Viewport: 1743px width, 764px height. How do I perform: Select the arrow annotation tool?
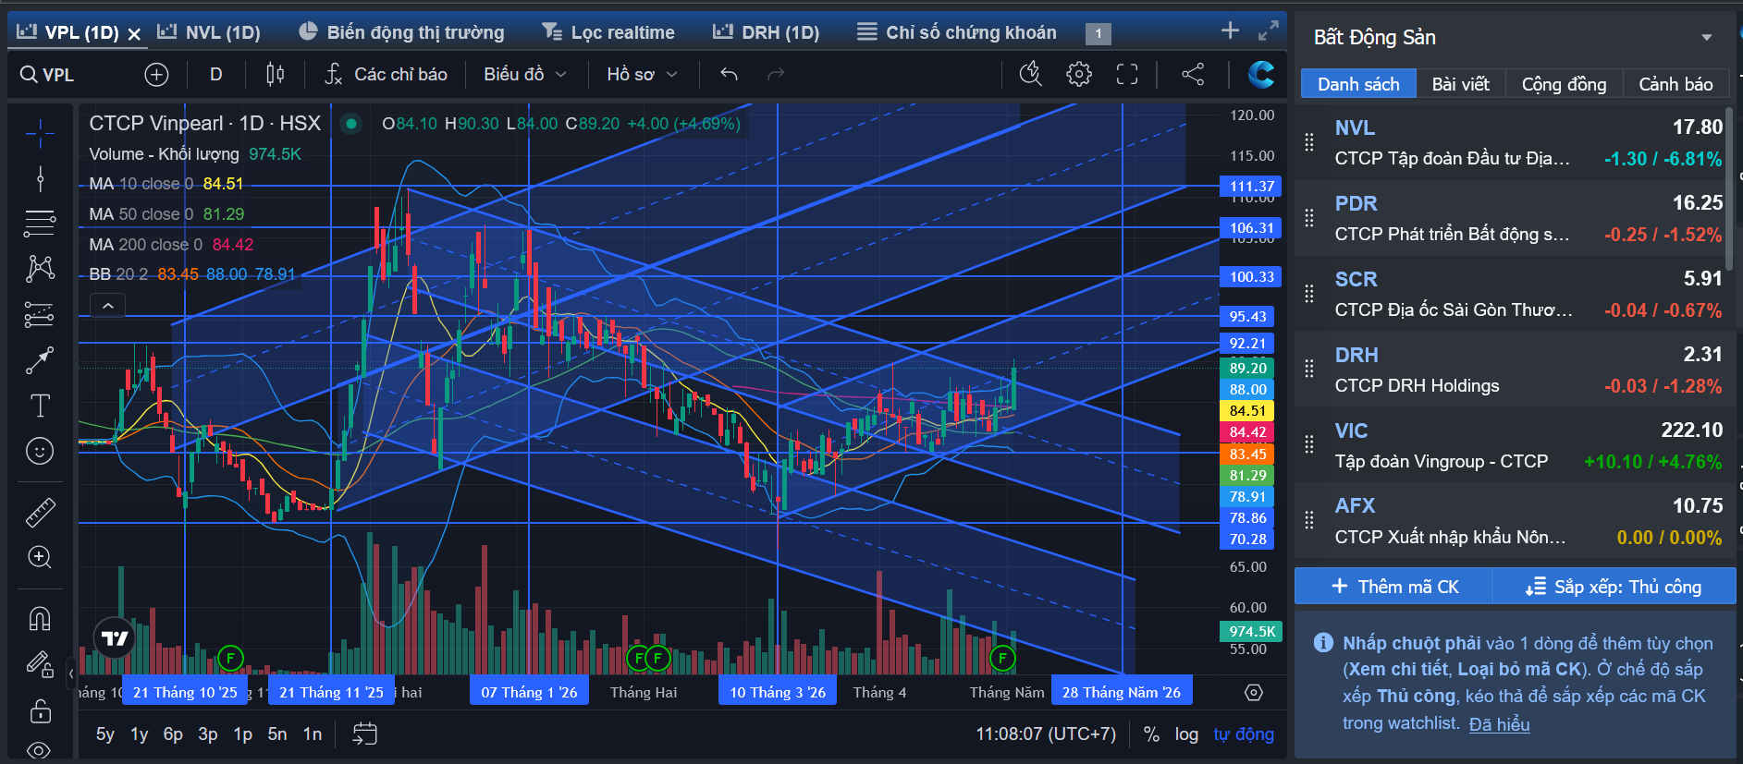tap(40, 360)
